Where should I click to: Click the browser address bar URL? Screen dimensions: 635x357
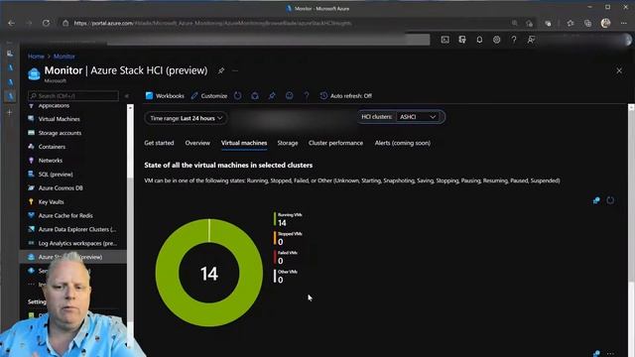pos(212,23)
